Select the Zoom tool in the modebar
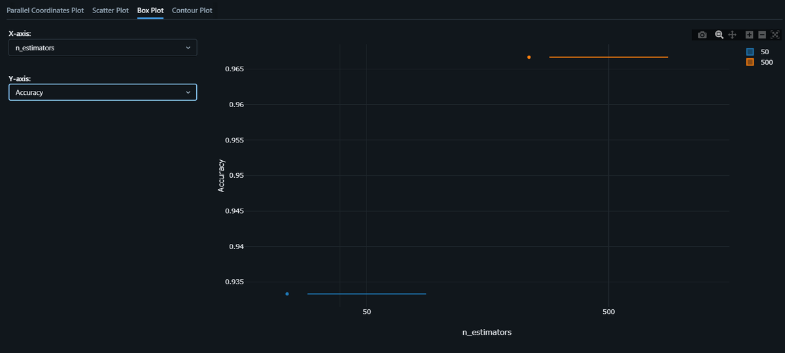The image size is (785, 353). point(719,35)
